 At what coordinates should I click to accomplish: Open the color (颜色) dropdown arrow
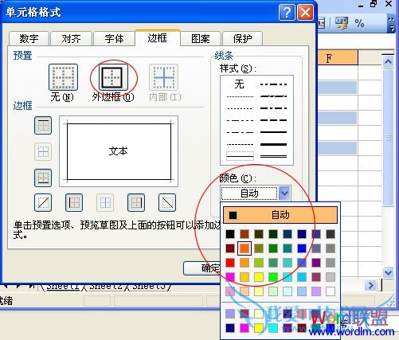284,193
